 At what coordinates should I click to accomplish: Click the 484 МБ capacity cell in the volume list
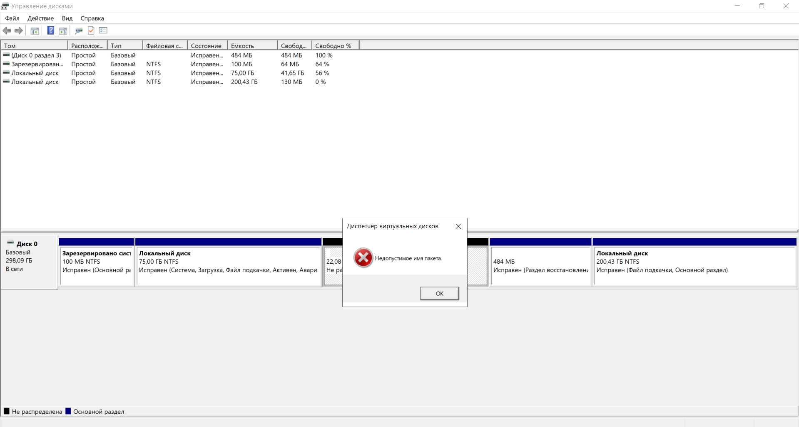point(241,55)
